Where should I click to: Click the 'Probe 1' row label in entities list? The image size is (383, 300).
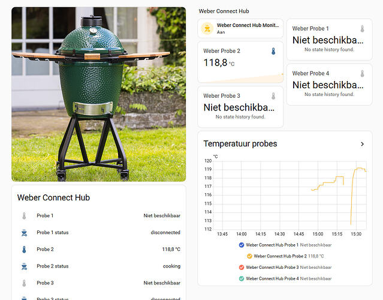pos(45,215)
